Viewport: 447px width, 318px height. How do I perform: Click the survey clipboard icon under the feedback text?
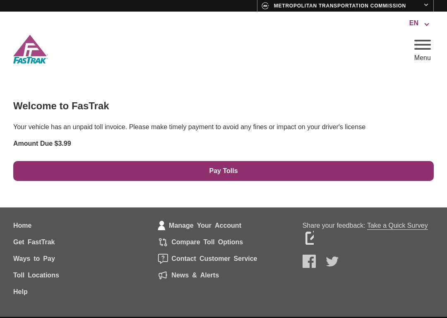310,238
